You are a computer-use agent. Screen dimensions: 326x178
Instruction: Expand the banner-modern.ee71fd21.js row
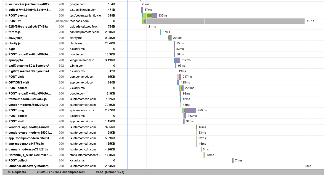point(6,149)
